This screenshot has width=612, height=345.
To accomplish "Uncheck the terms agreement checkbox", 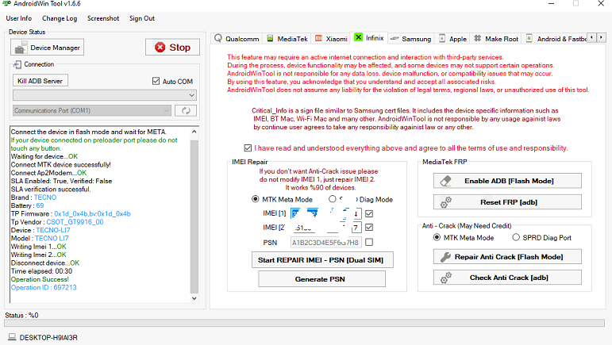I will pos(249,148).
